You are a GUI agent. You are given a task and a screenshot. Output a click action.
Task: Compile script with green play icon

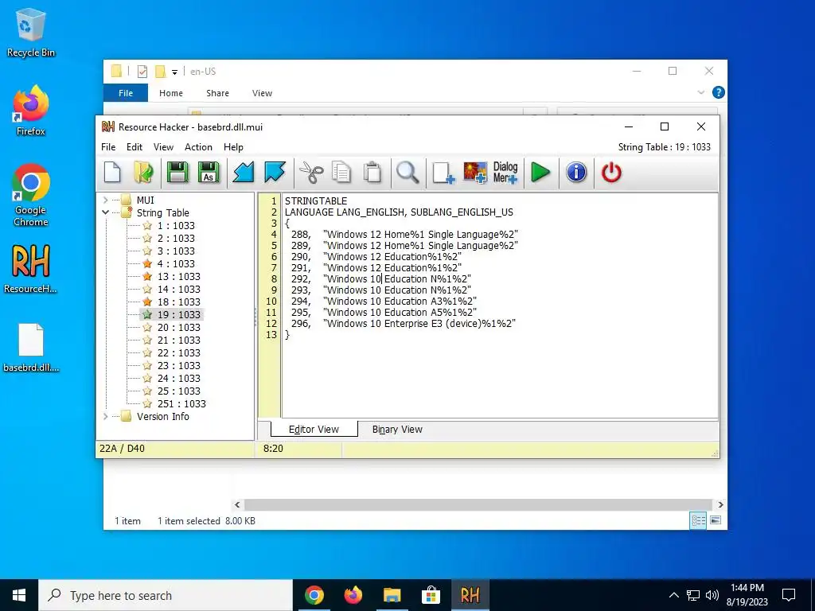pos(540,173)
